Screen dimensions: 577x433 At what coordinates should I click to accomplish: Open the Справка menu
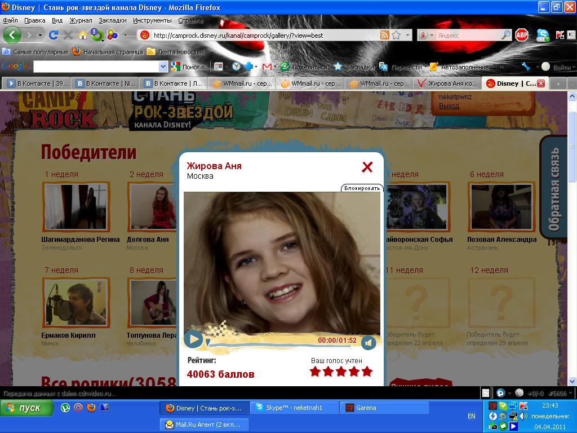190,20
